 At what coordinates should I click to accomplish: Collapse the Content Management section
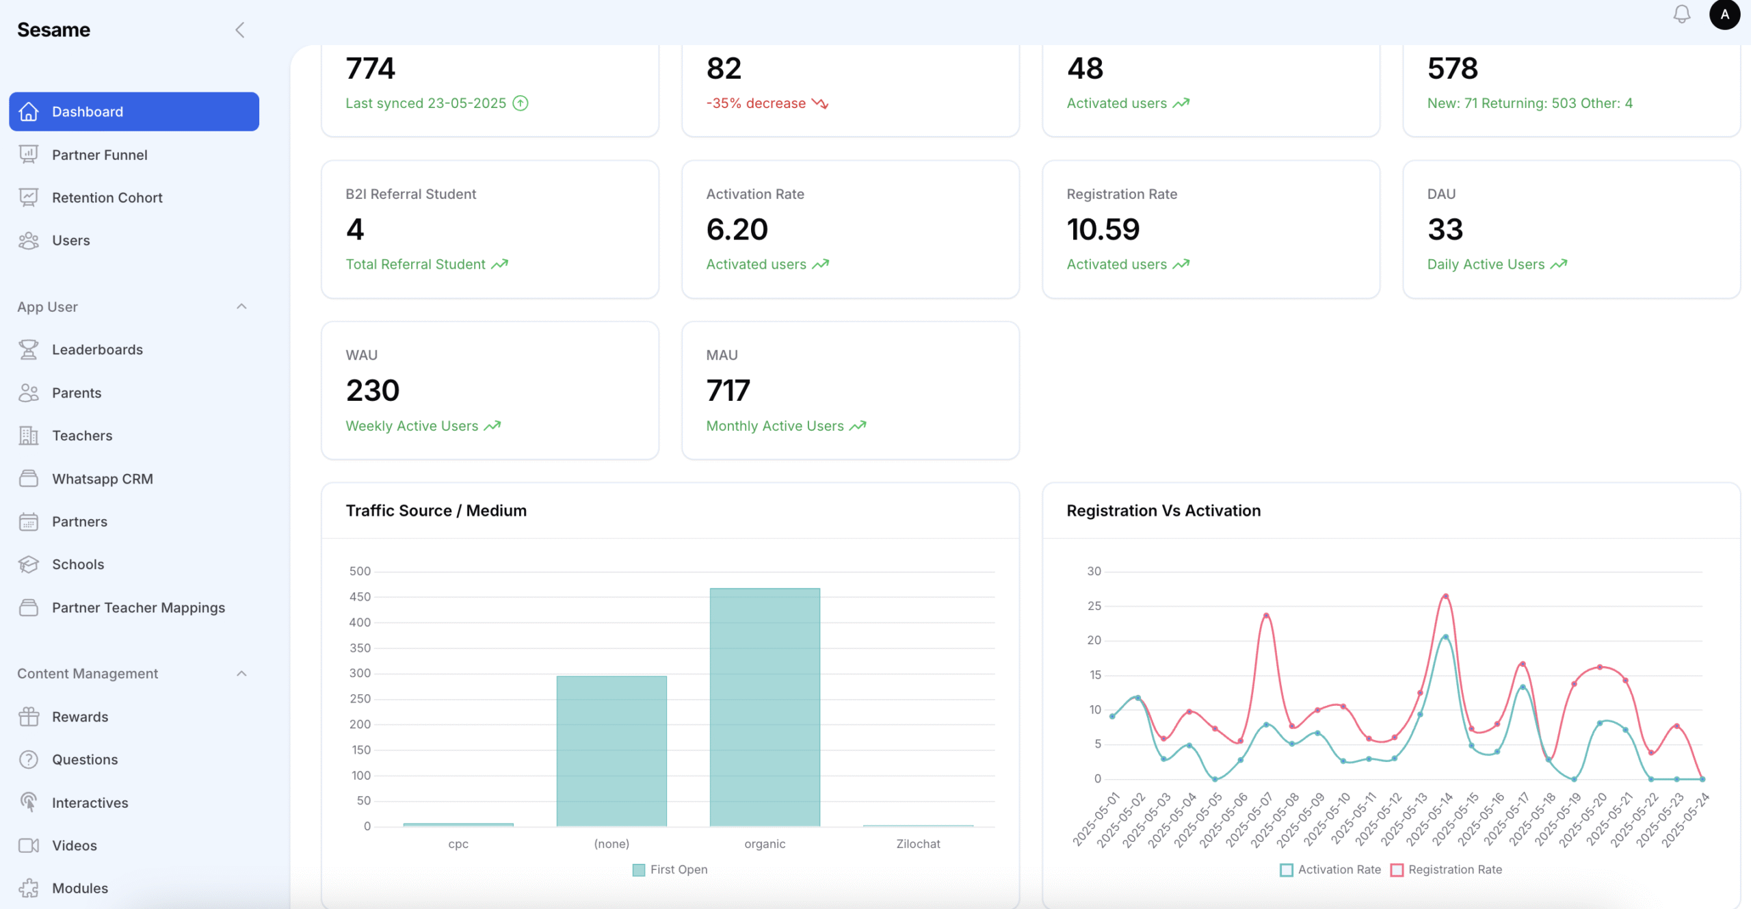point(241,674)
